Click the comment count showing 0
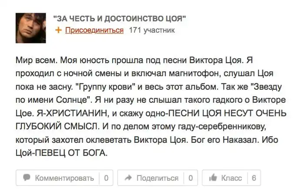The width and height of the screenshot is (298, 195). pos(106,178)
